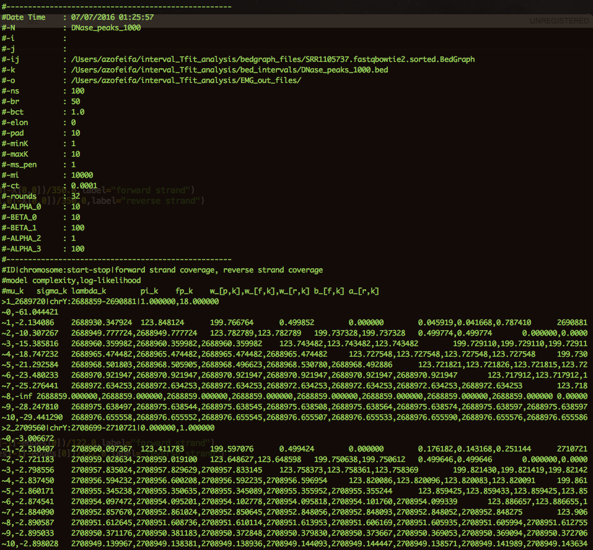
Task: Click the #-ALPHA_0 parameter label
Action: 21,207
